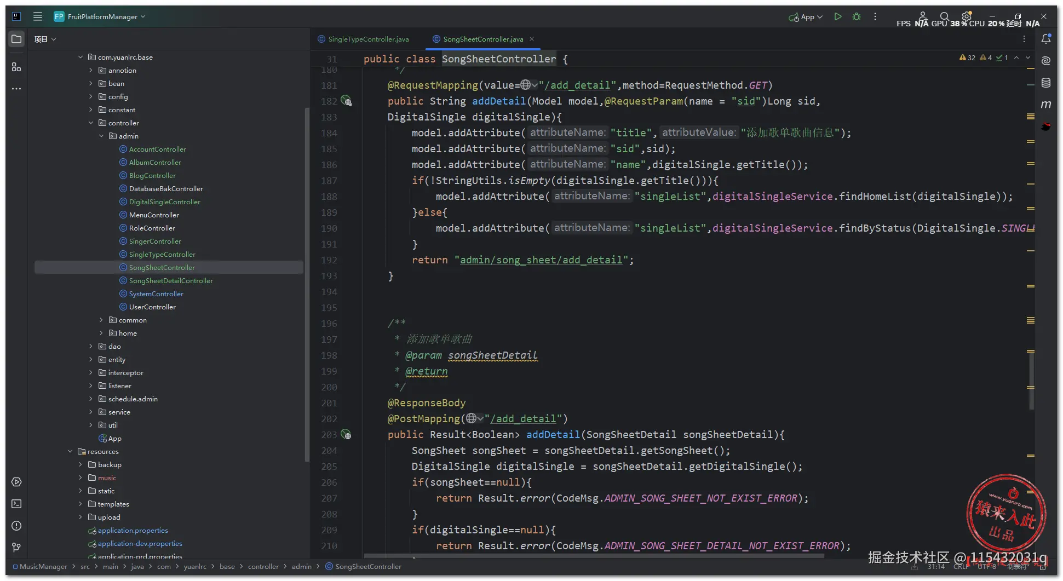Screen dimensions: 1063x581
Task: Click the project tree vertical scrollbar
Action: pyautogui.click(x=307, y=285)
